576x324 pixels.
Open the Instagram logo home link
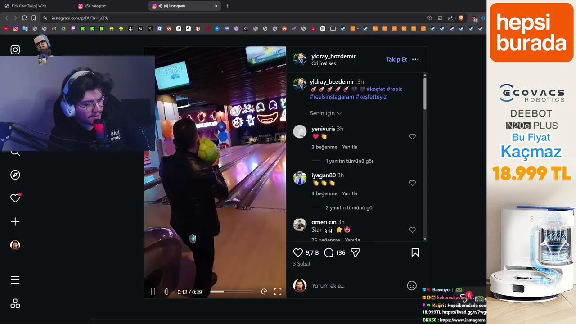pos(15,50)
